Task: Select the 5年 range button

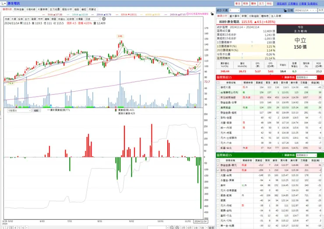Action: click(202, 228)
